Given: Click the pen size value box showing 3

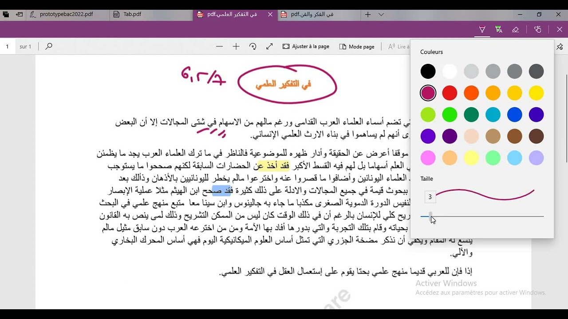Looking at the screenshot, I should pyautogui.click(x=430, y=197).
